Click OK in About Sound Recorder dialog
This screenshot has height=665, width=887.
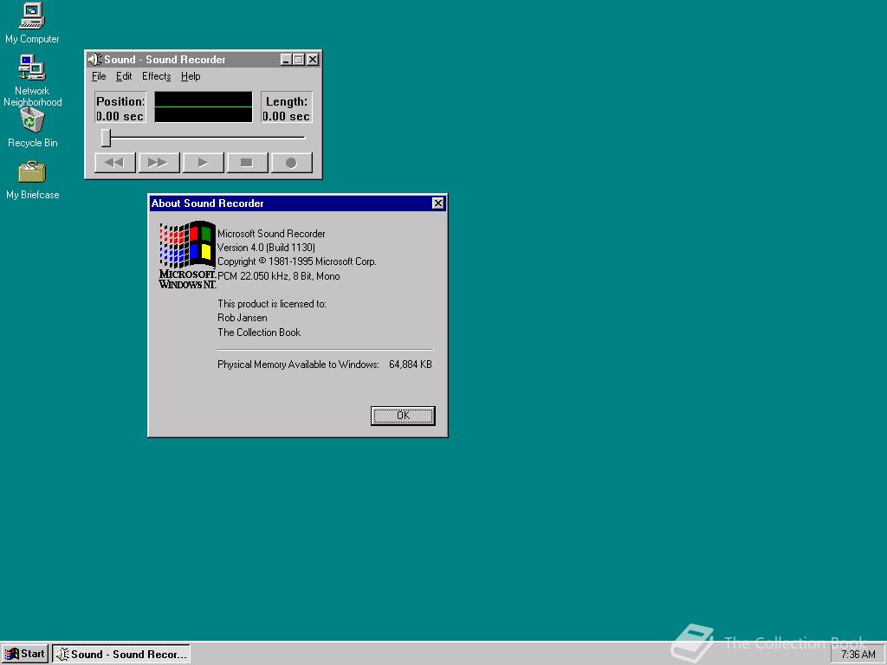[x=403, y=416]
